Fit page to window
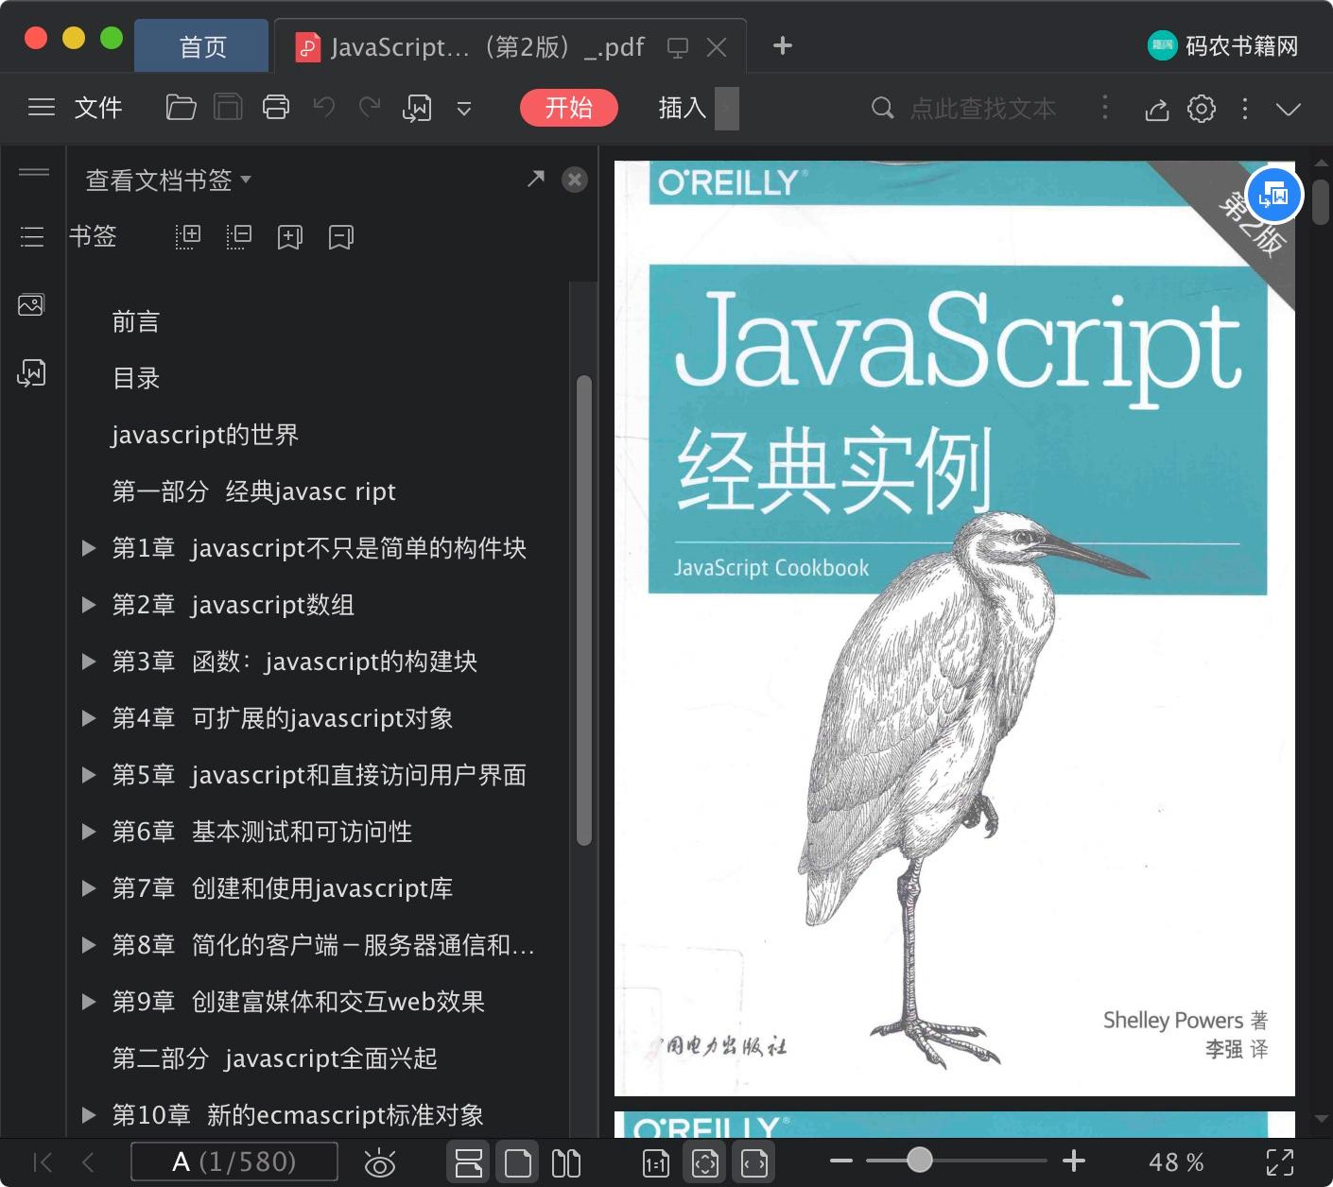 (705, 1162)
